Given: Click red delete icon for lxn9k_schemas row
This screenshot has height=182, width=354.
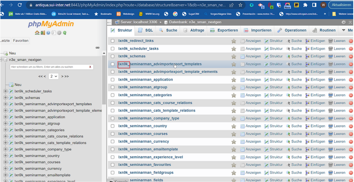Looking at the screenshot, I should click(350, 56).
